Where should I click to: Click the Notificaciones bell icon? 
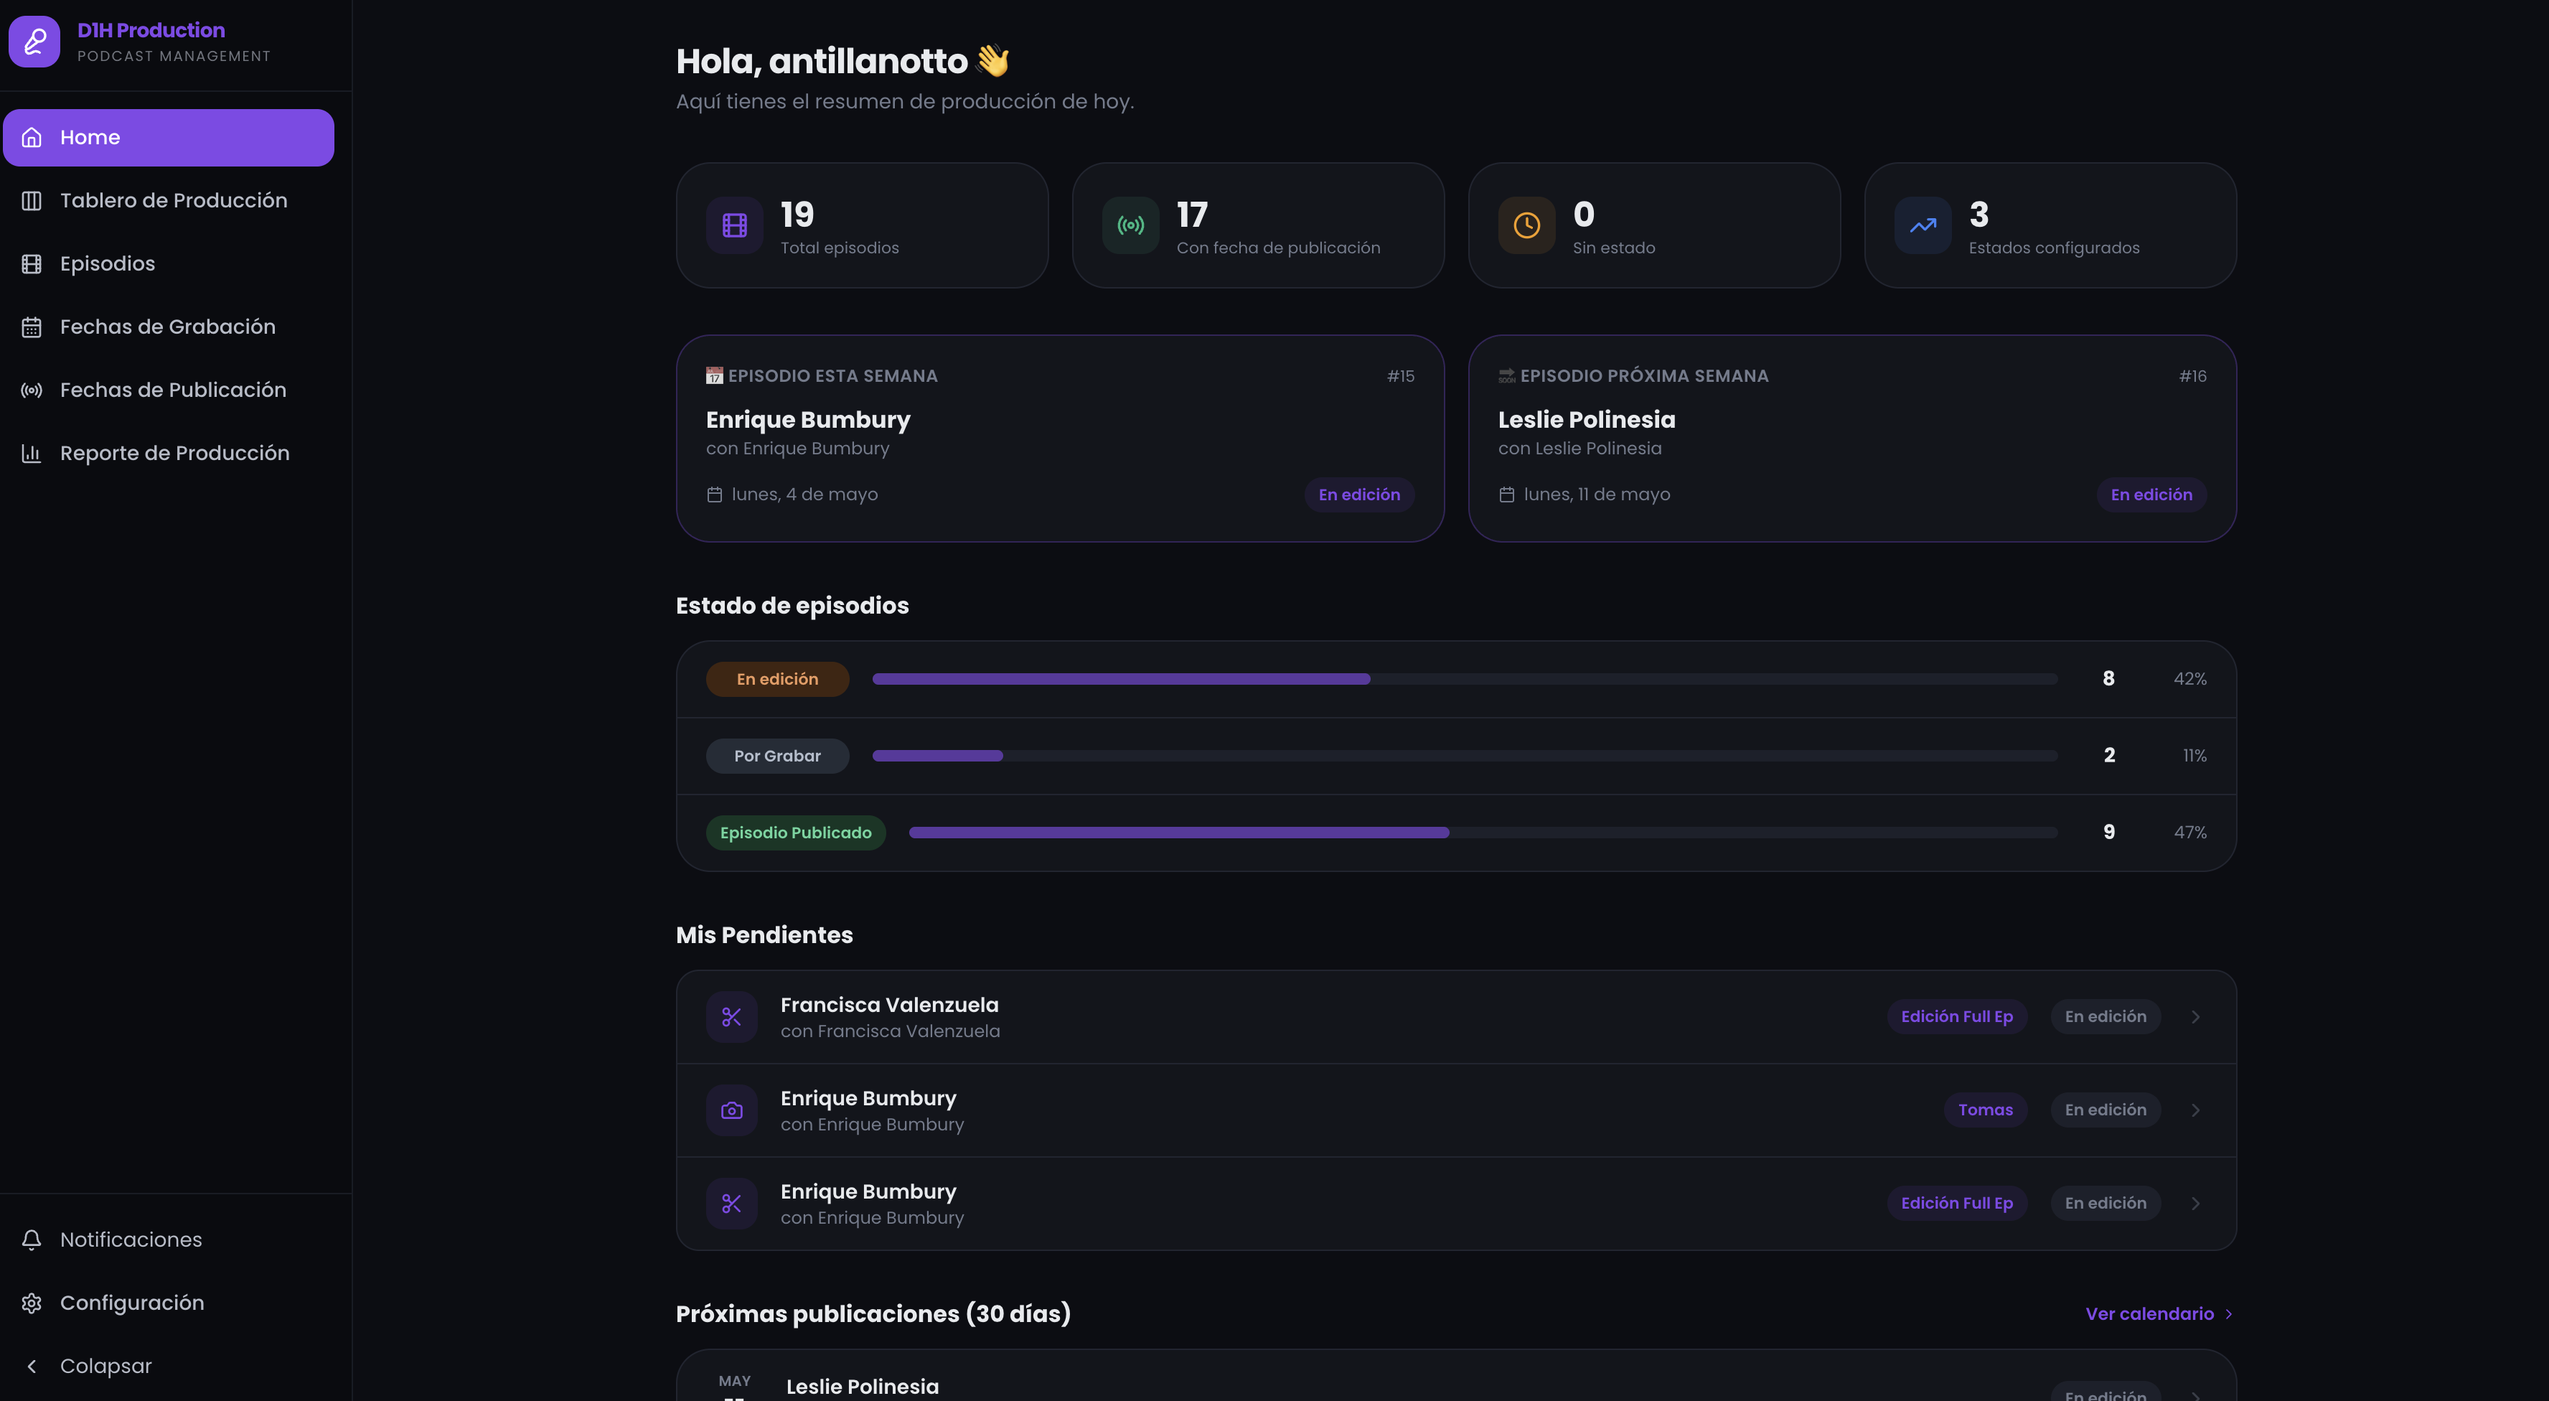[x=32, y=1241]
